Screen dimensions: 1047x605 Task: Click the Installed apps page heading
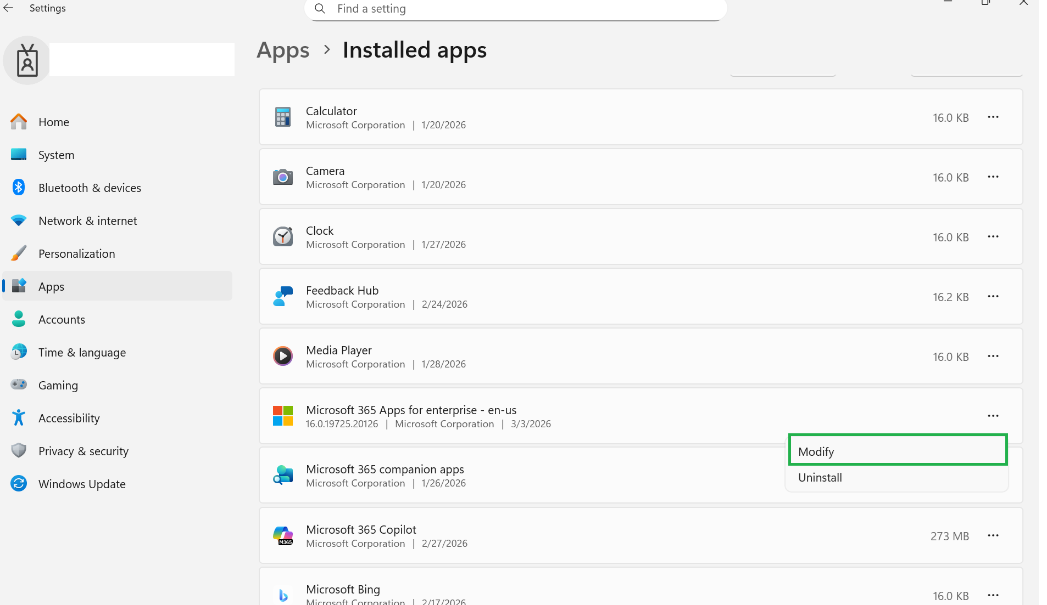[x=415, y=50]
